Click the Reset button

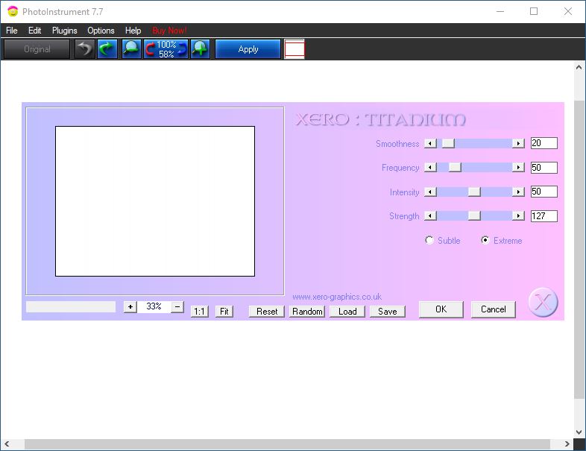267,312
